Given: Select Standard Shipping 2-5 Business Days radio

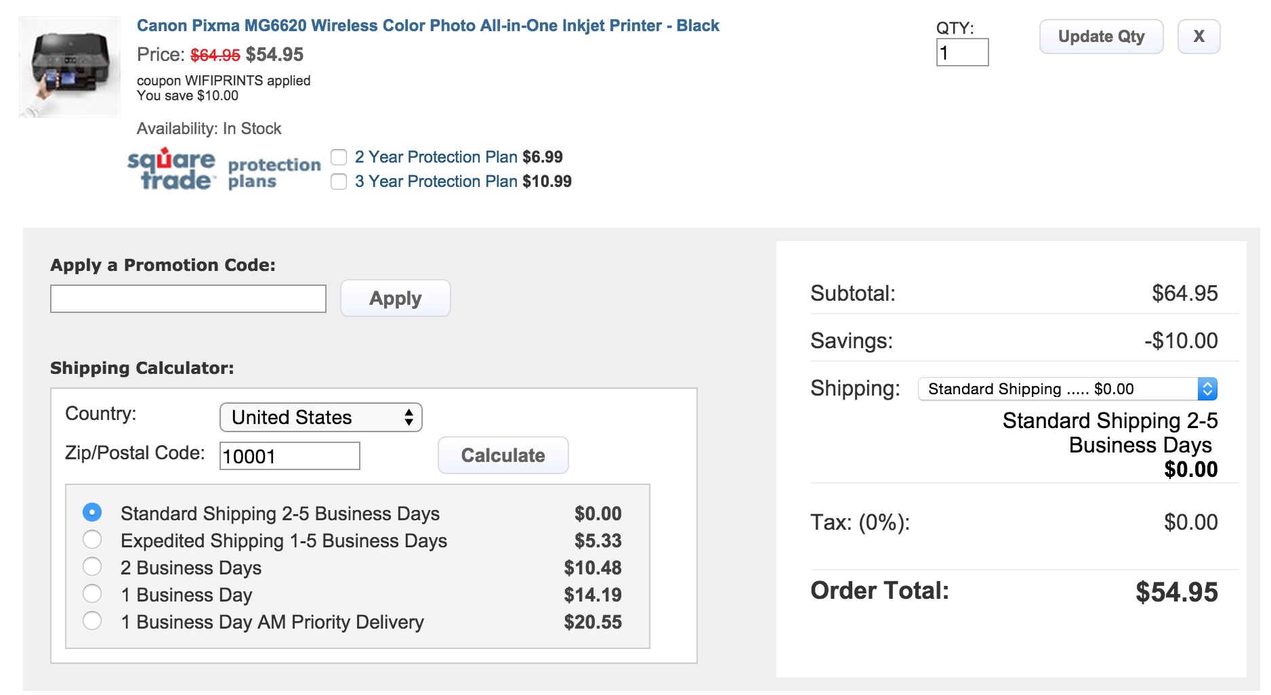Looking at the screenshot, I should click(92, 512).
